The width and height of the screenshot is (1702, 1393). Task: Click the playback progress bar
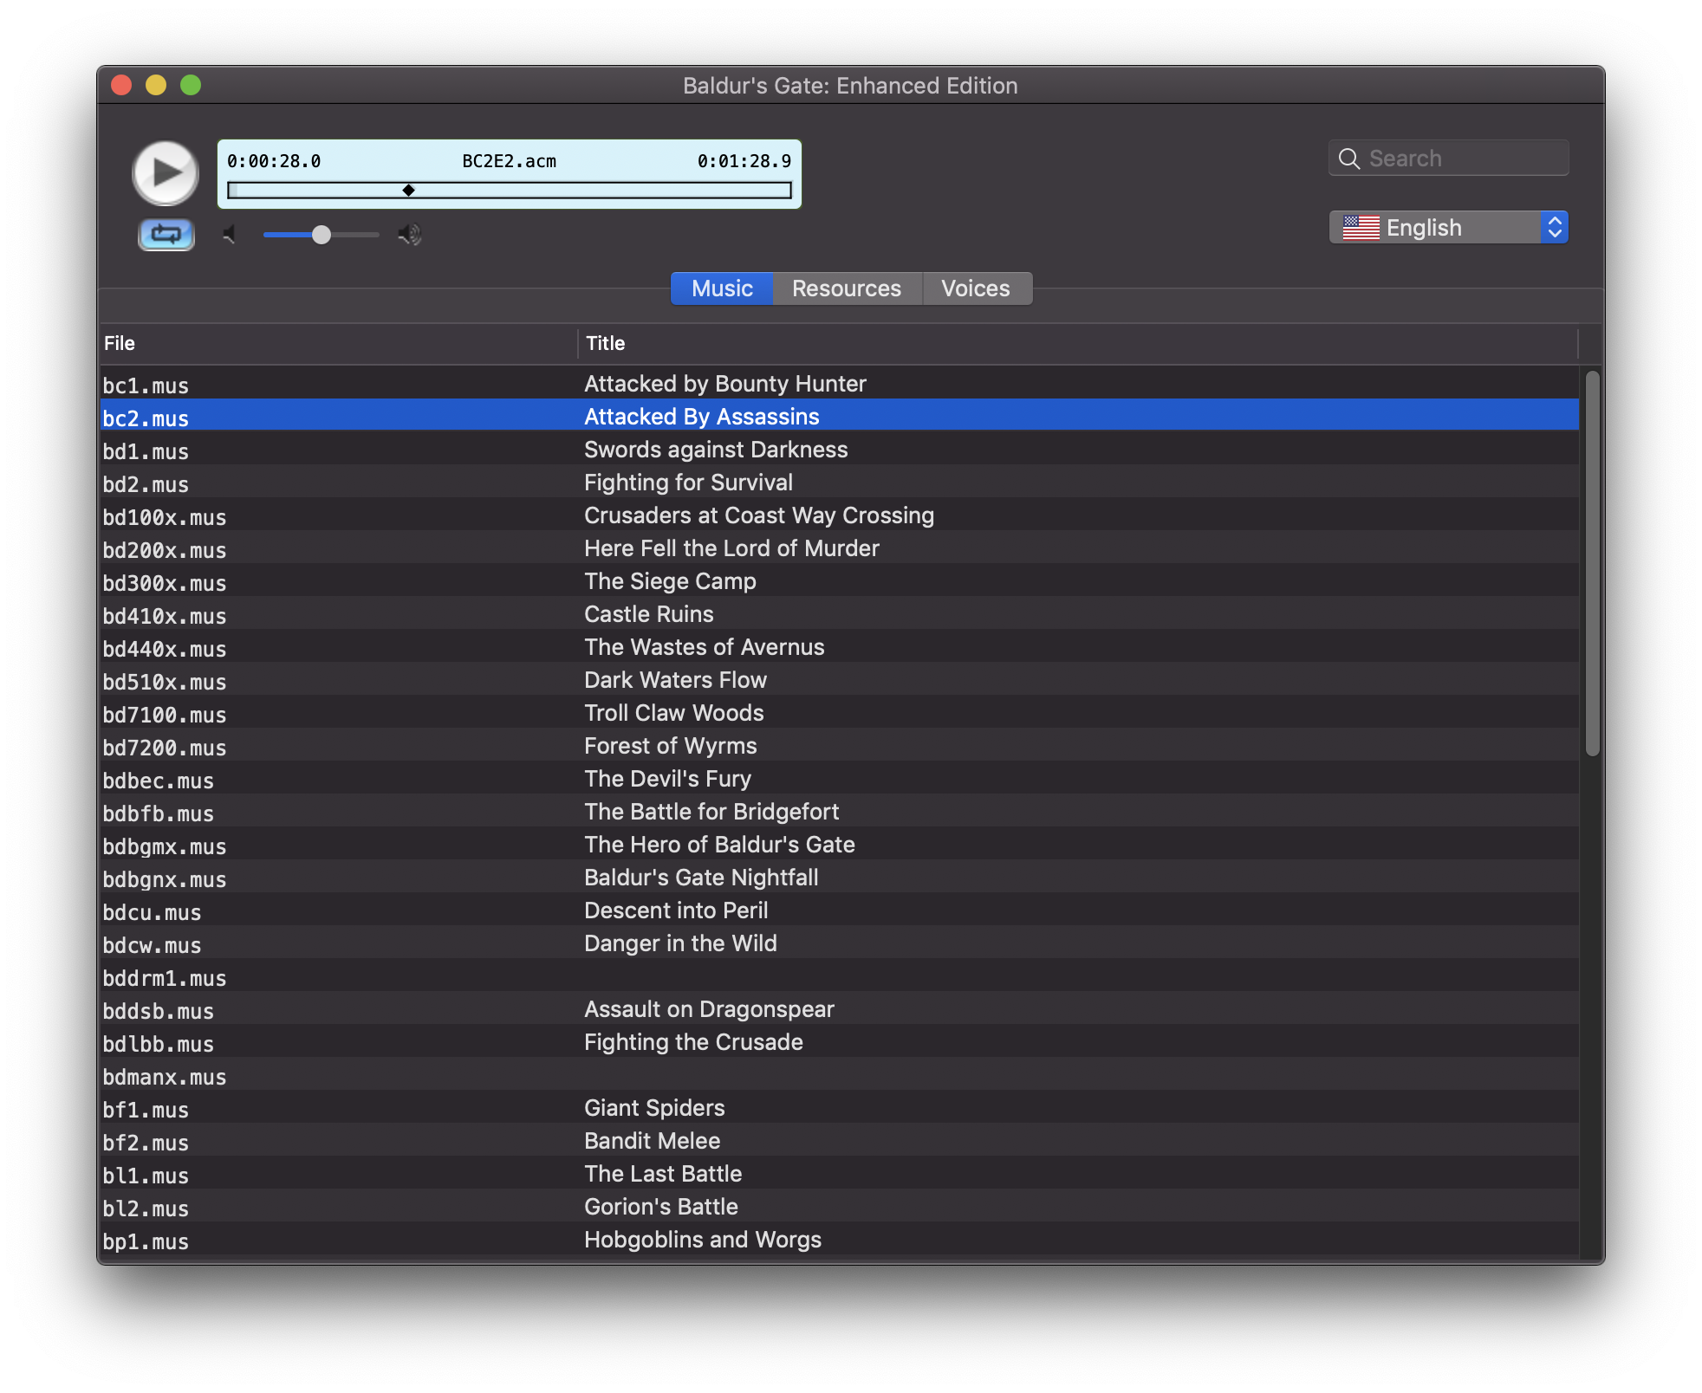click(510, 190)
